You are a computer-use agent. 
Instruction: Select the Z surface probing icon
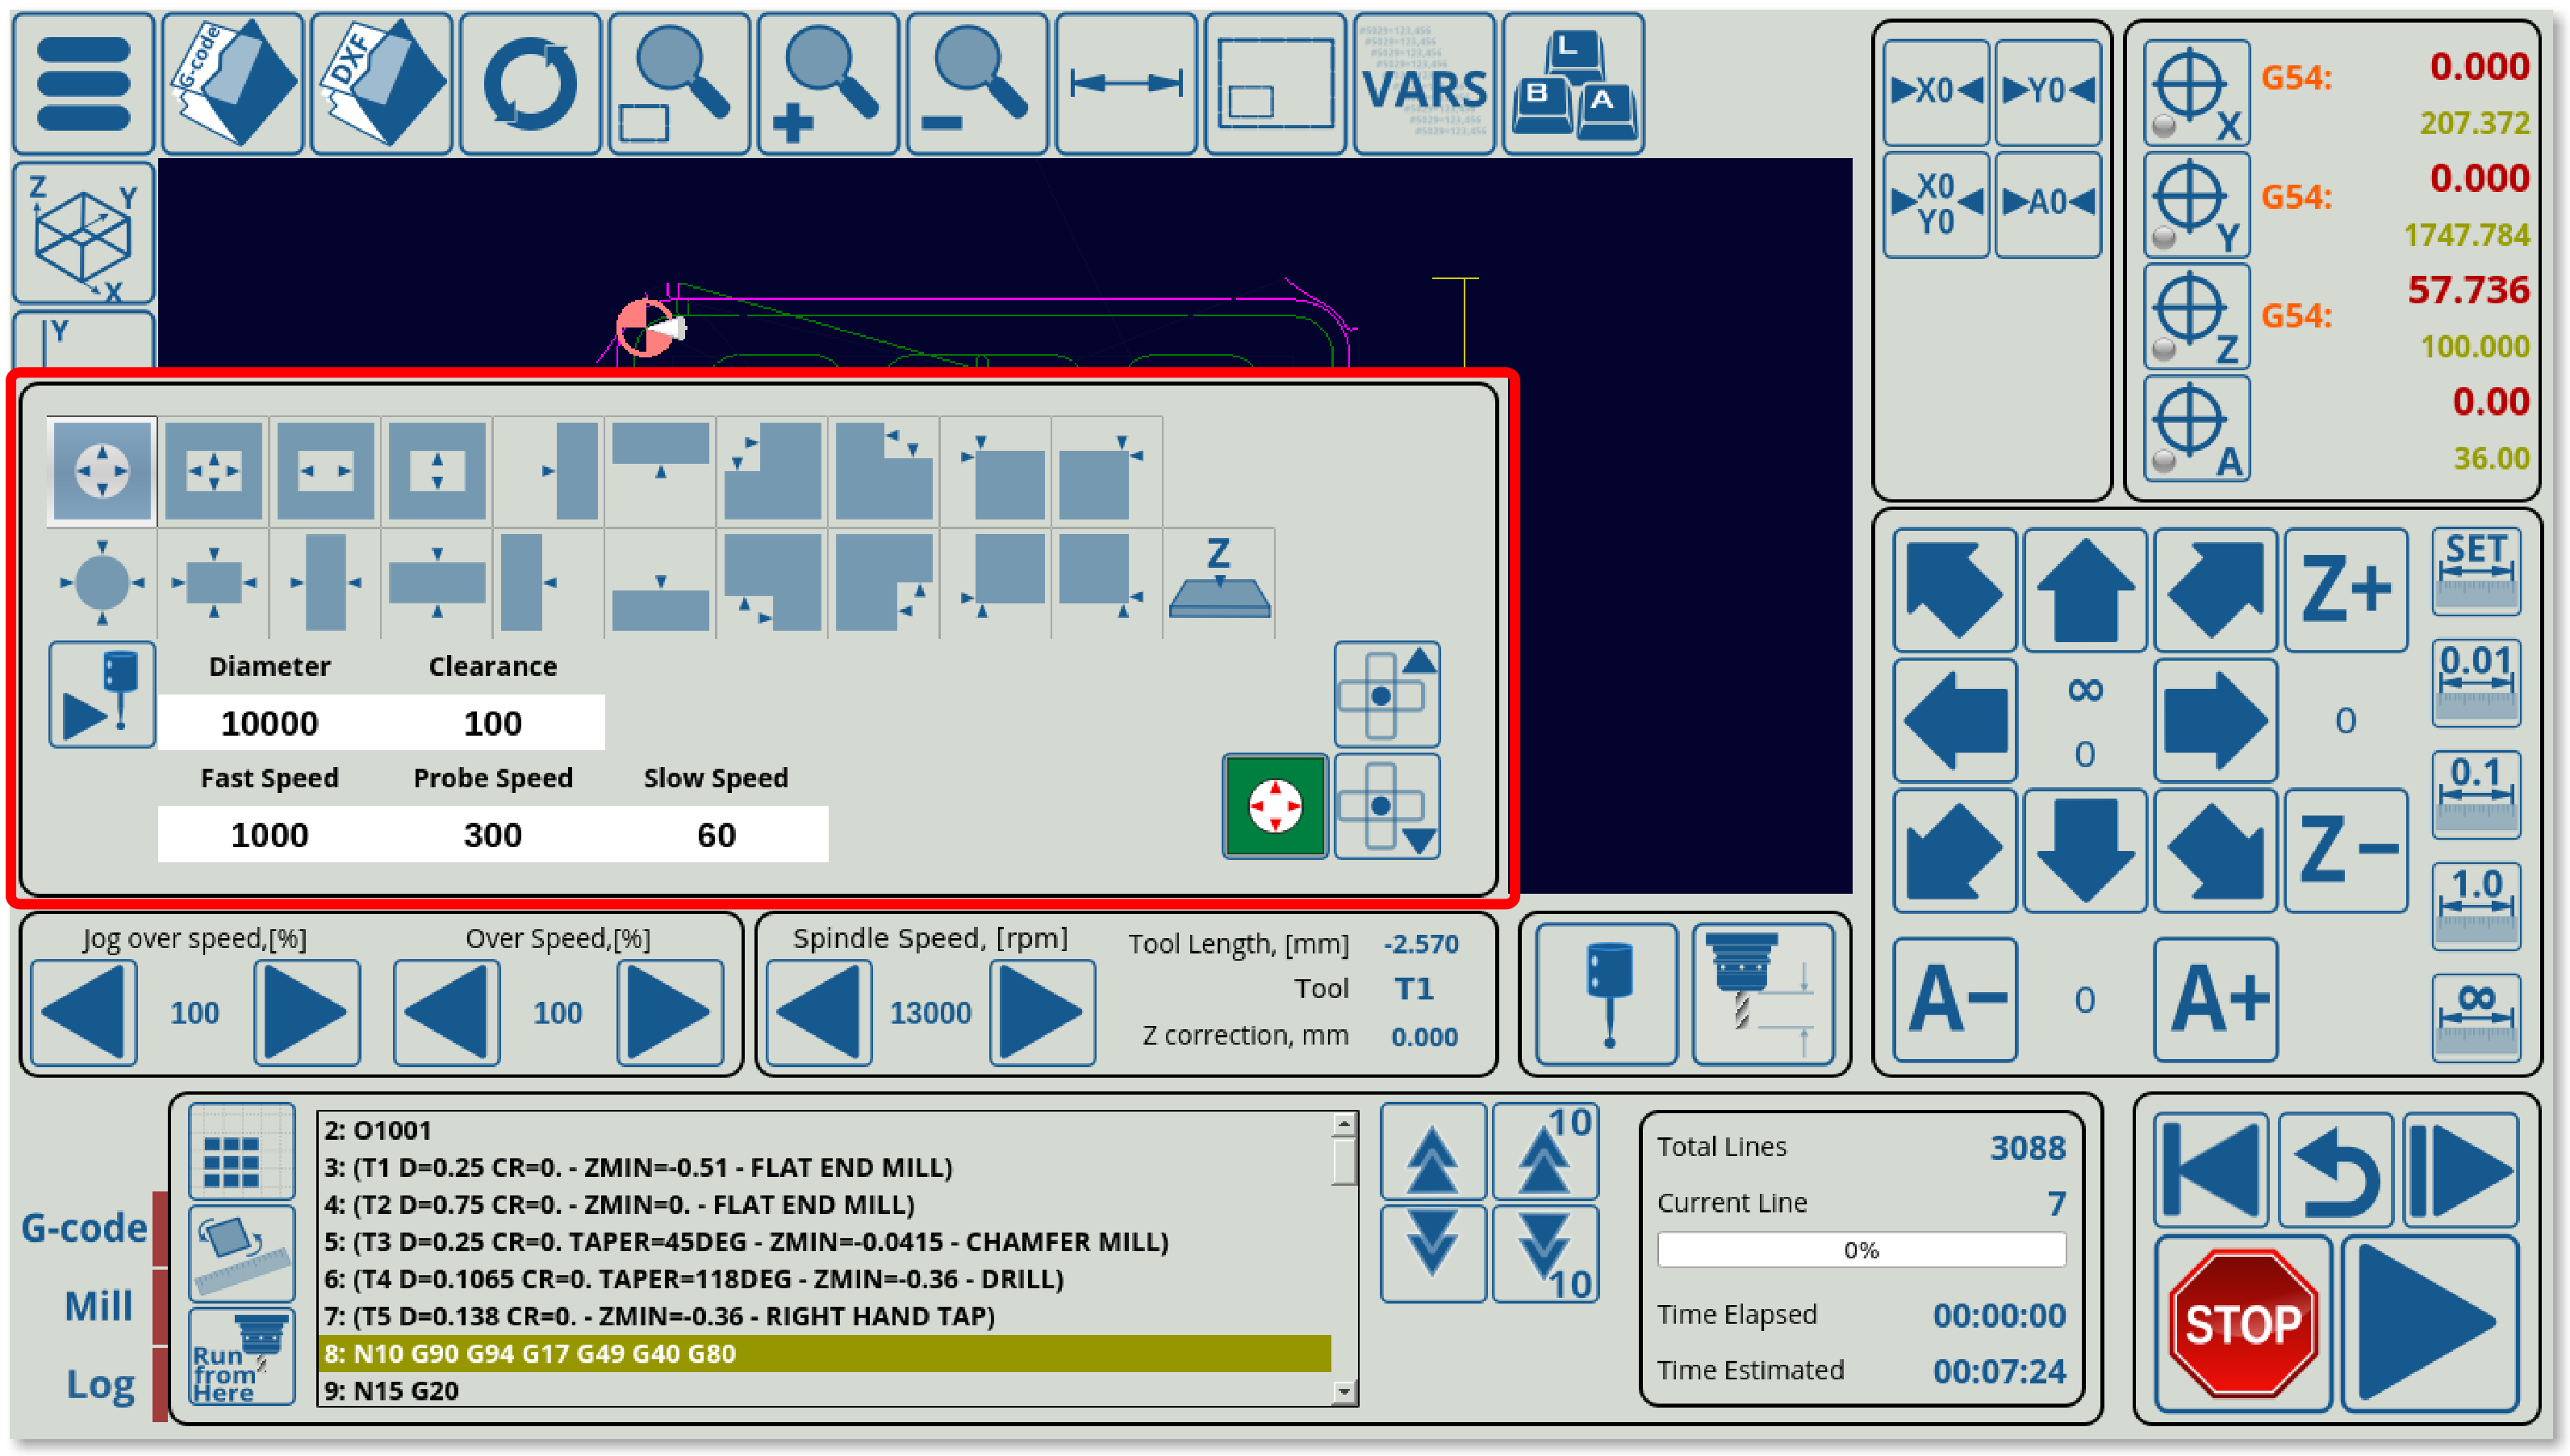pos(1218,583)
